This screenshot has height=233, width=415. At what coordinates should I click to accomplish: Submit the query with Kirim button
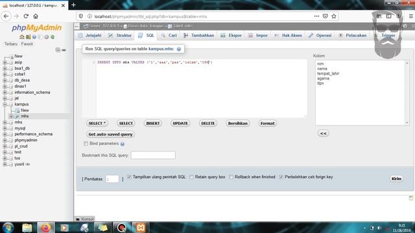point(396,179)
